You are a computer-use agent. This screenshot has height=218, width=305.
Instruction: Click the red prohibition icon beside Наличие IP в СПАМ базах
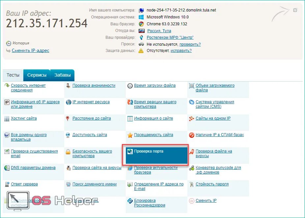(192, 135)
